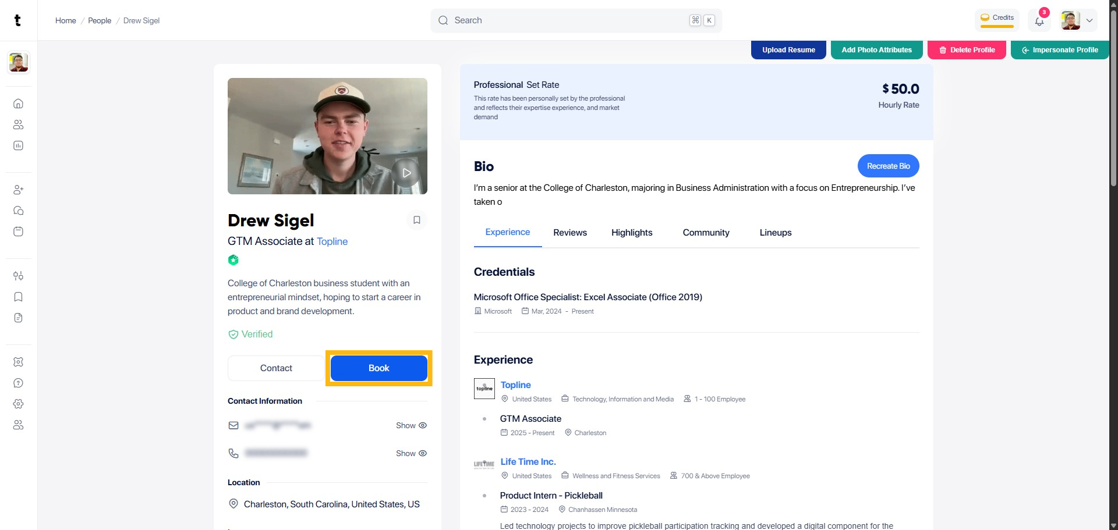Open the Highlights tab
The image size is (1118, 530).
pos(631,233)
